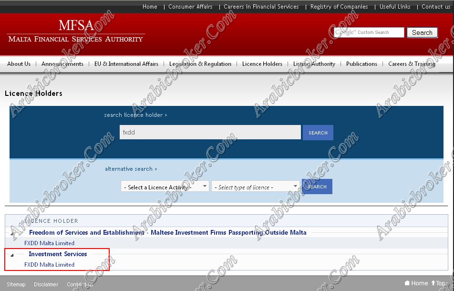Screen dimensions: 454x291
Task: Open the Publications menu
Action: (361, 64)
